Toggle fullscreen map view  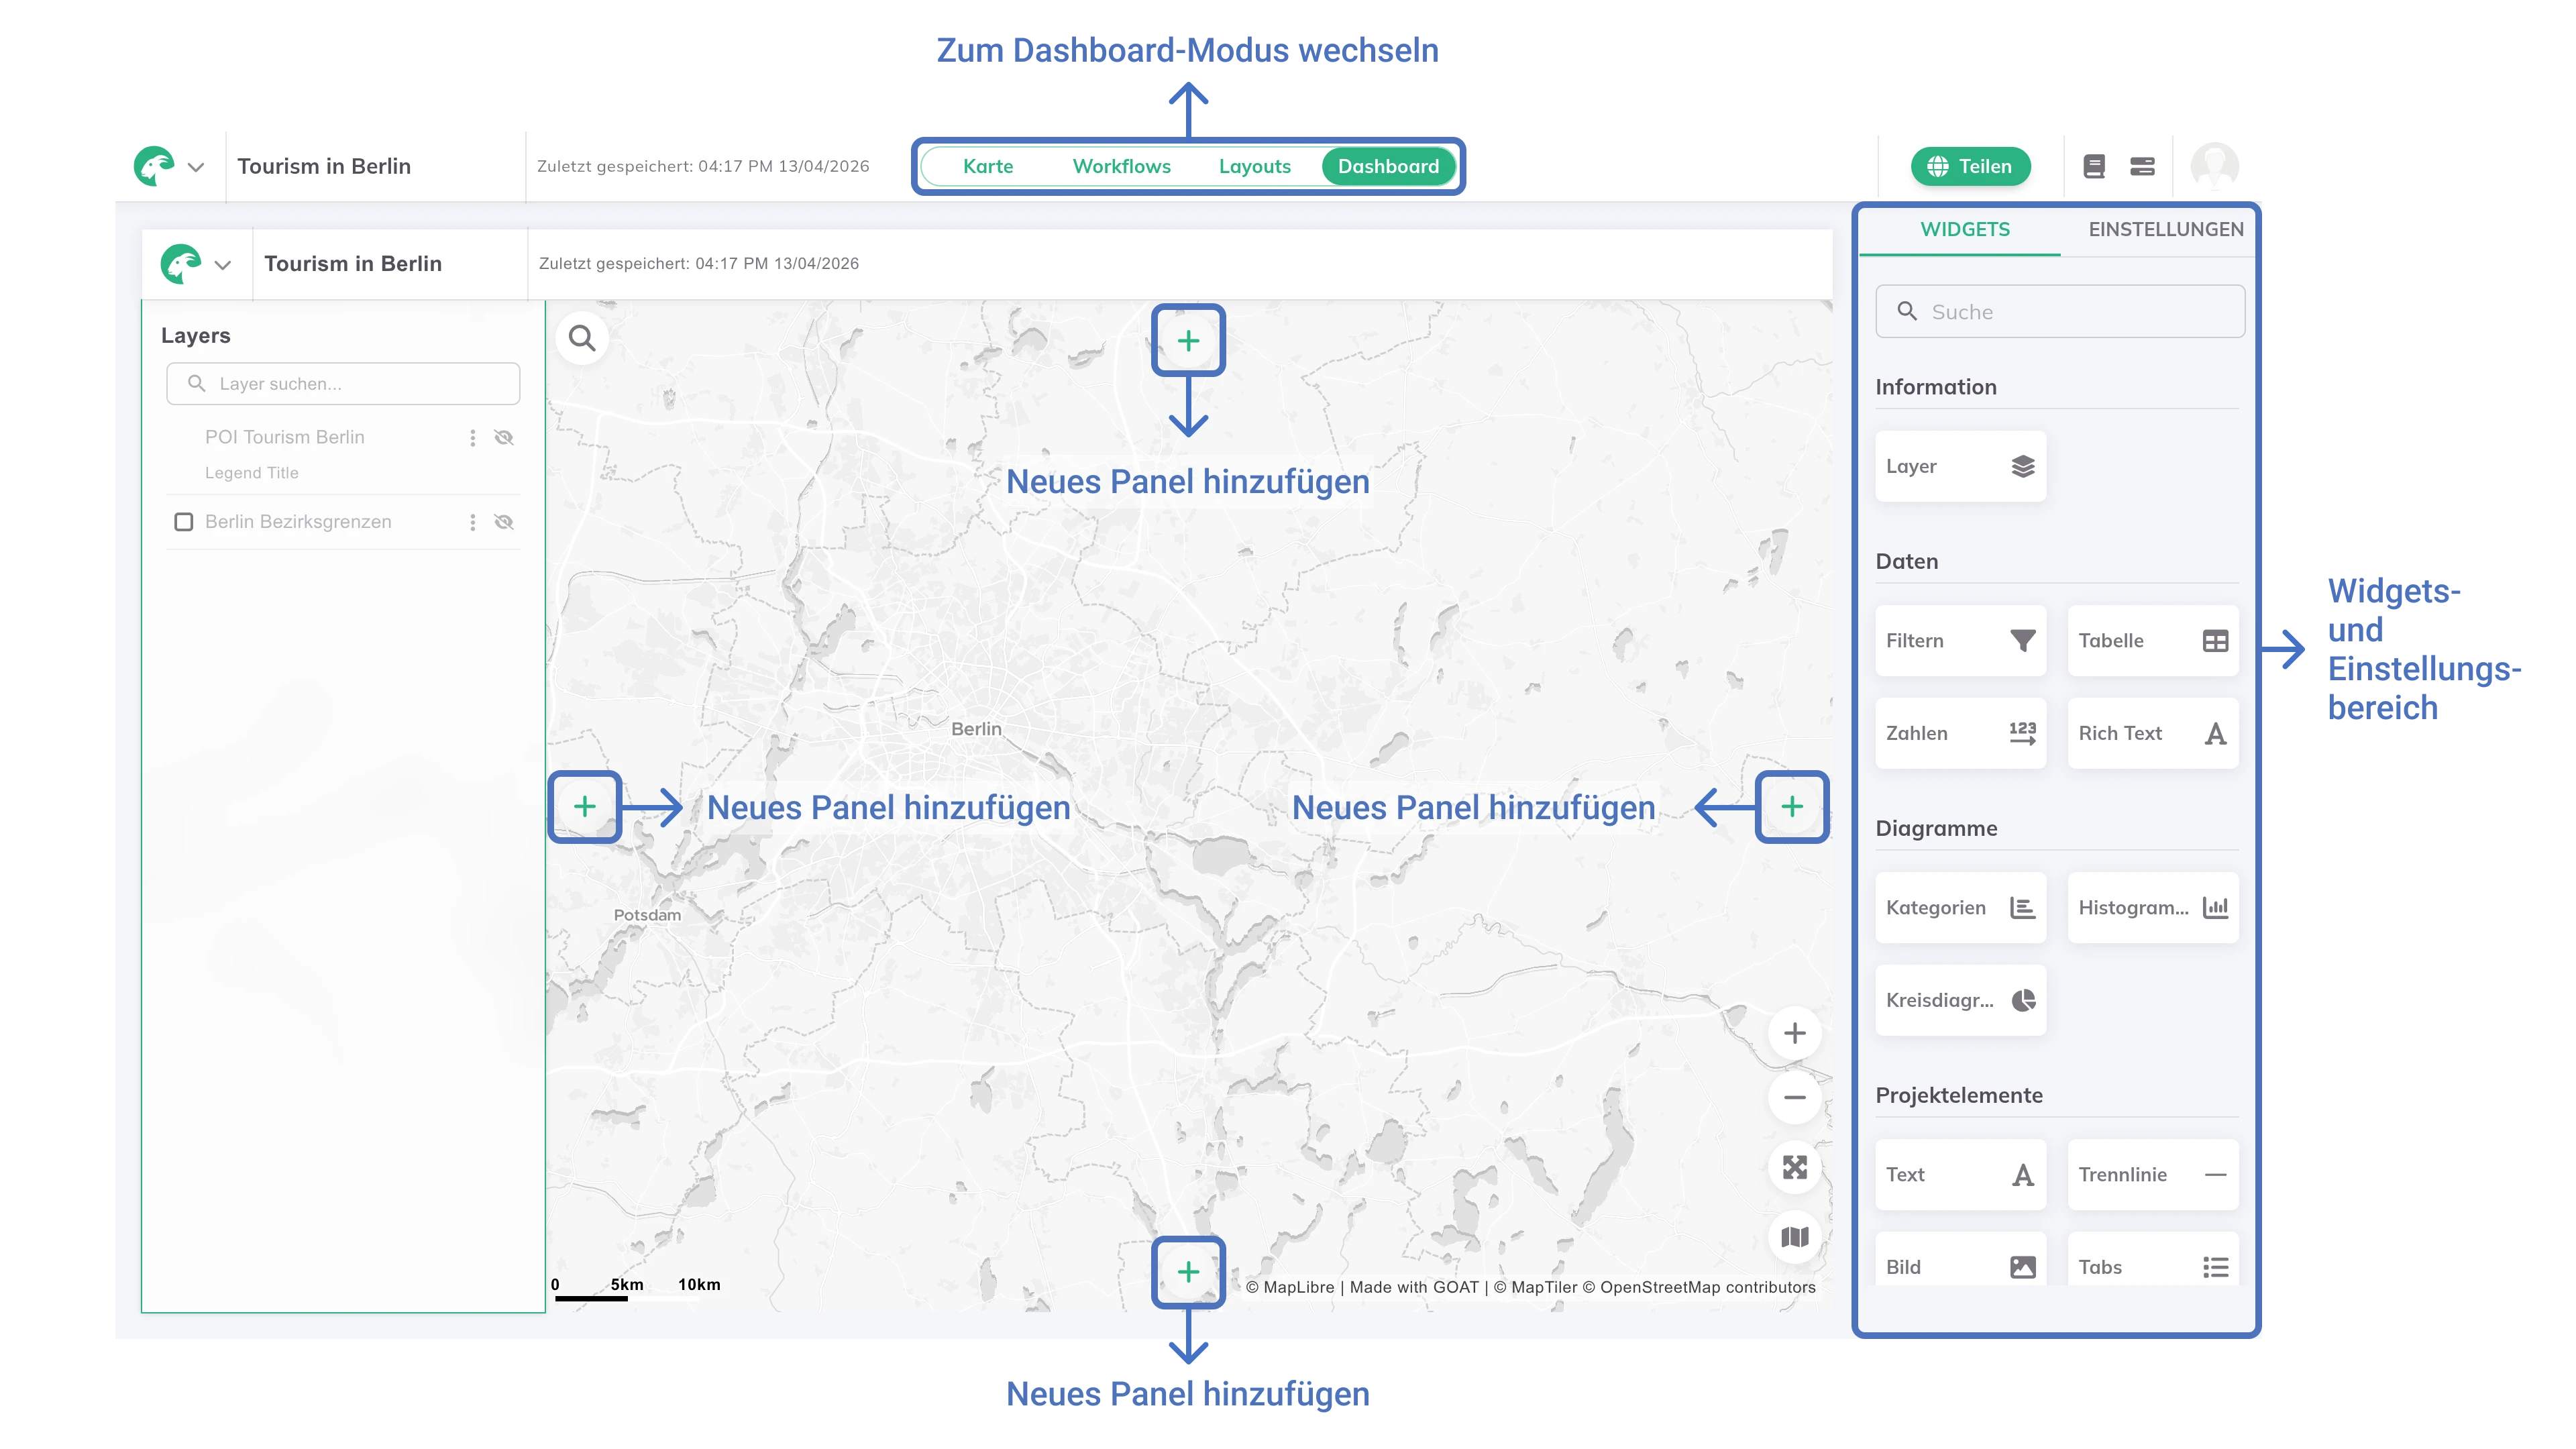point(1795,1167)
